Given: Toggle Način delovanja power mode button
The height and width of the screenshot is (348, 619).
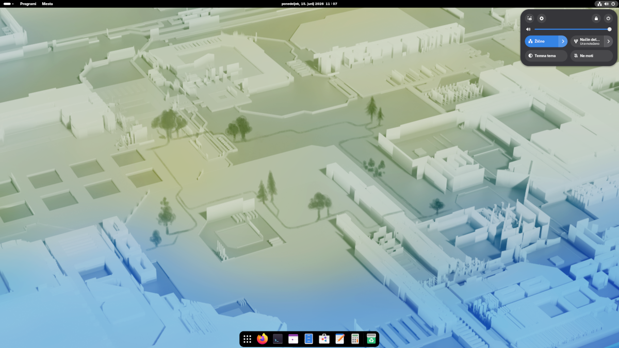Looking at the screenshot, I should point(587,41).
